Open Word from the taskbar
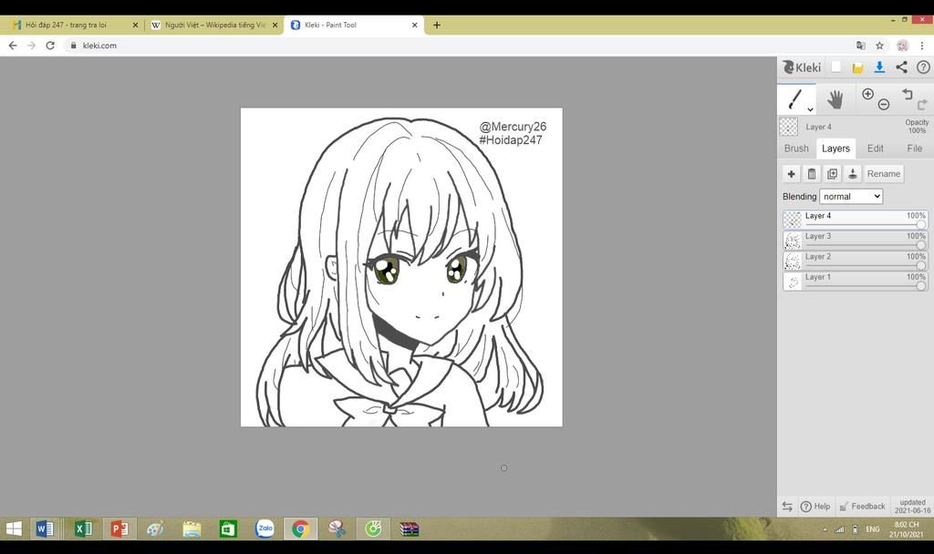The image size is (934, 554). [x=45, y=528]
